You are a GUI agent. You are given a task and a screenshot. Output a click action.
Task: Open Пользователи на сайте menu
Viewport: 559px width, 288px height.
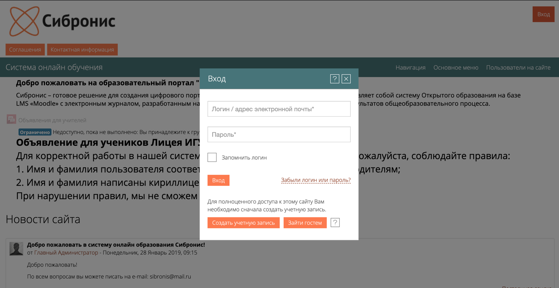(518, 67)
